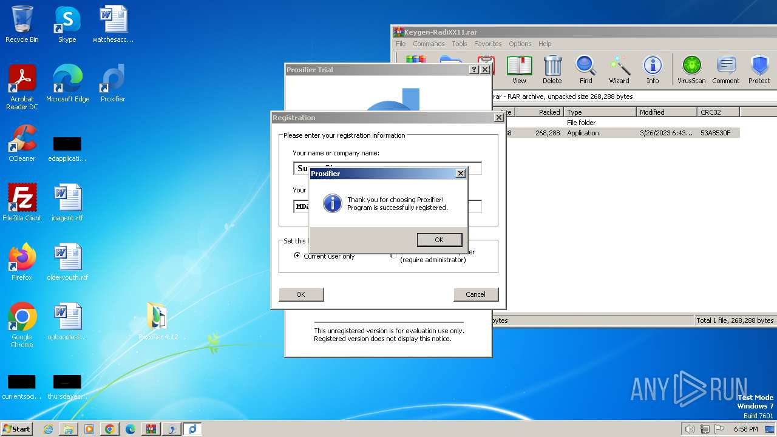777x437 pixels.
Task: Open the Favorites menu in WinRAR
Action: (x=488, y=44)
